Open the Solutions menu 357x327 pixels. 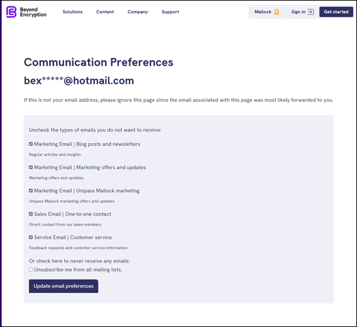[72, 12]
